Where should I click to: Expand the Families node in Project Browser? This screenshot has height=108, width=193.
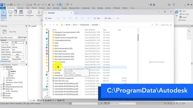click(x=1, y=93)
